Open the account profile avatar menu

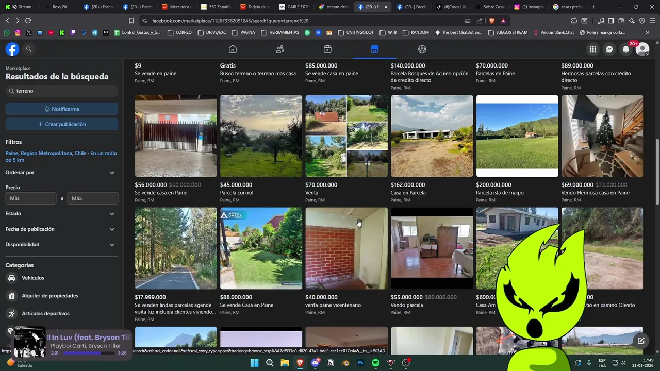(642, 49)
